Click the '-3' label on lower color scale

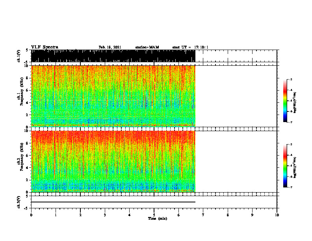tap(290, 145)
